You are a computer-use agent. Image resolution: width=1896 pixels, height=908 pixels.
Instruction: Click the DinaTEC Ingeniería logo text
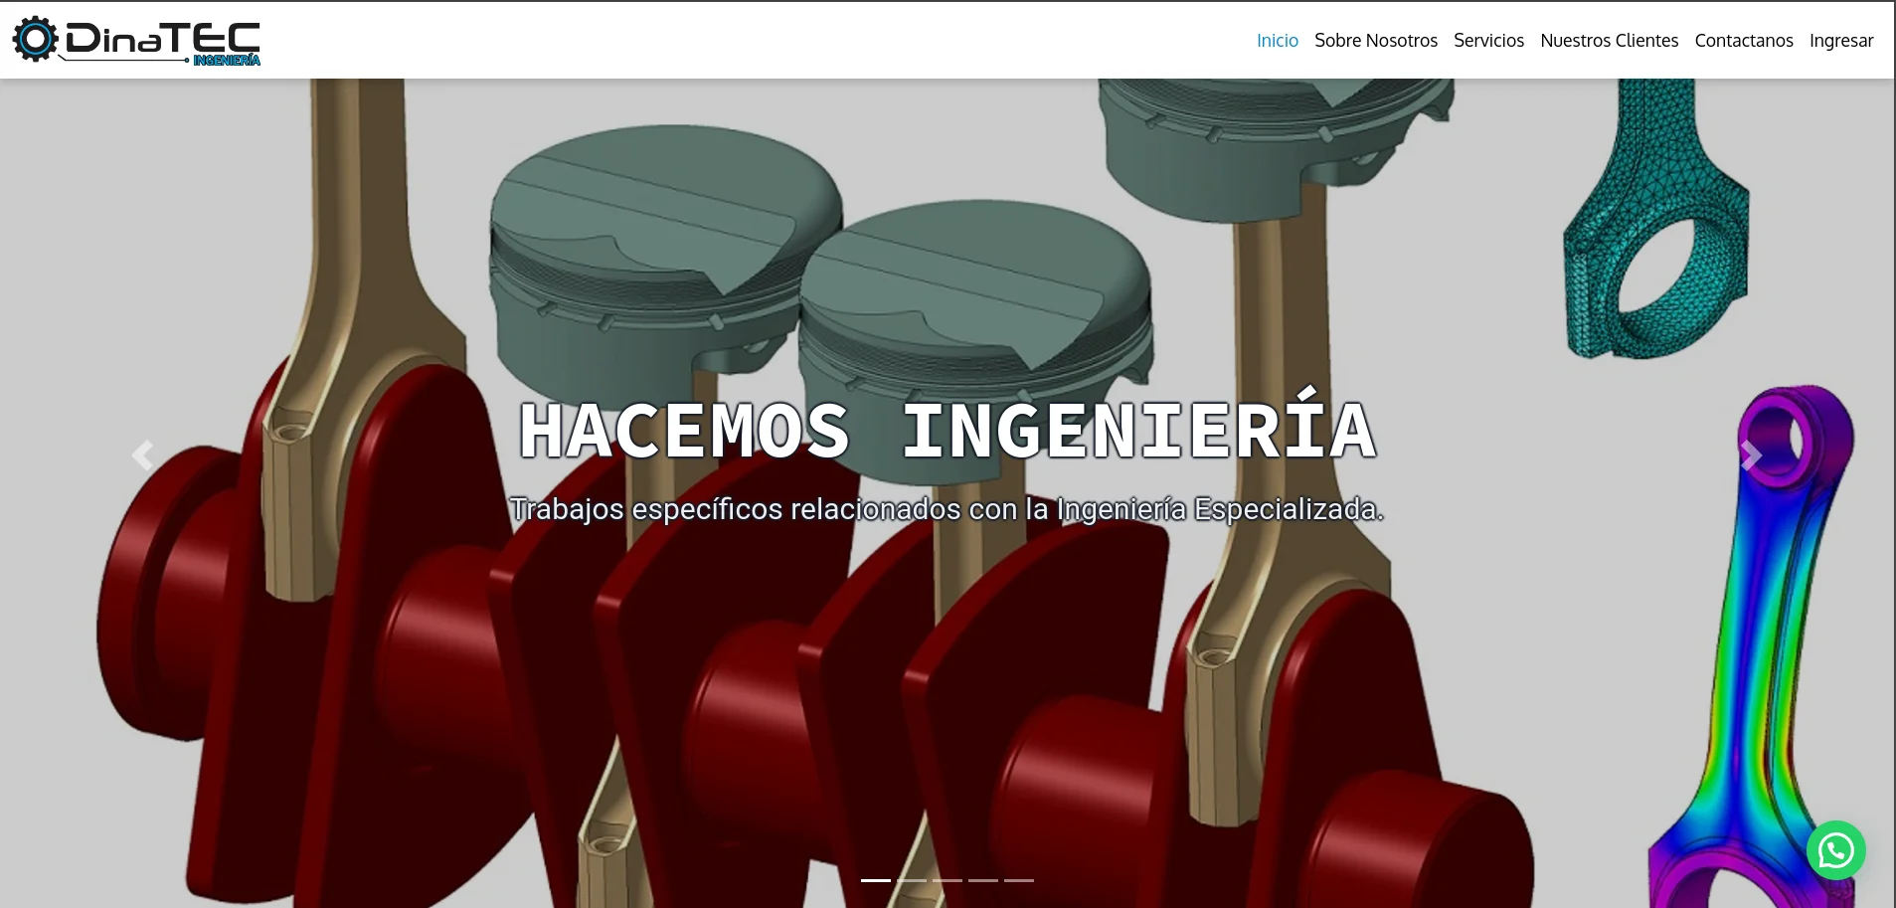(x=163, y=42)
